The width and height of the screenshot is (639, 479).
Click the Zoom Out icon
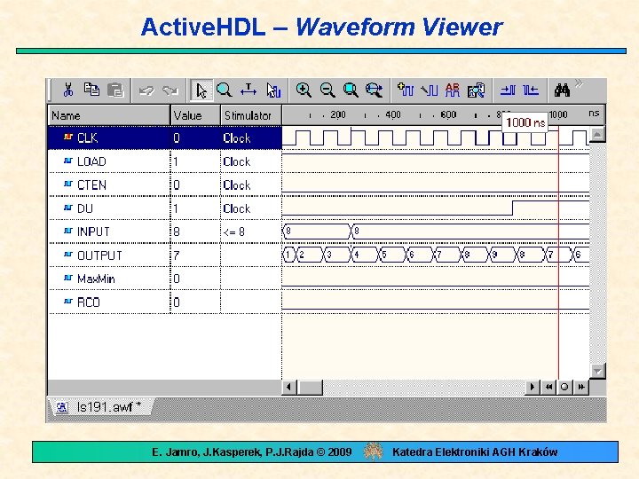327,90
